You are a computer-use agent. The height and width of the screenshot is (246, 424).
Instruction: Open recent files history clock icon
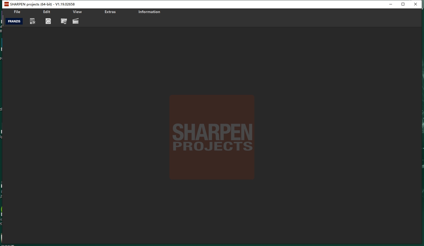click(48, 21)
